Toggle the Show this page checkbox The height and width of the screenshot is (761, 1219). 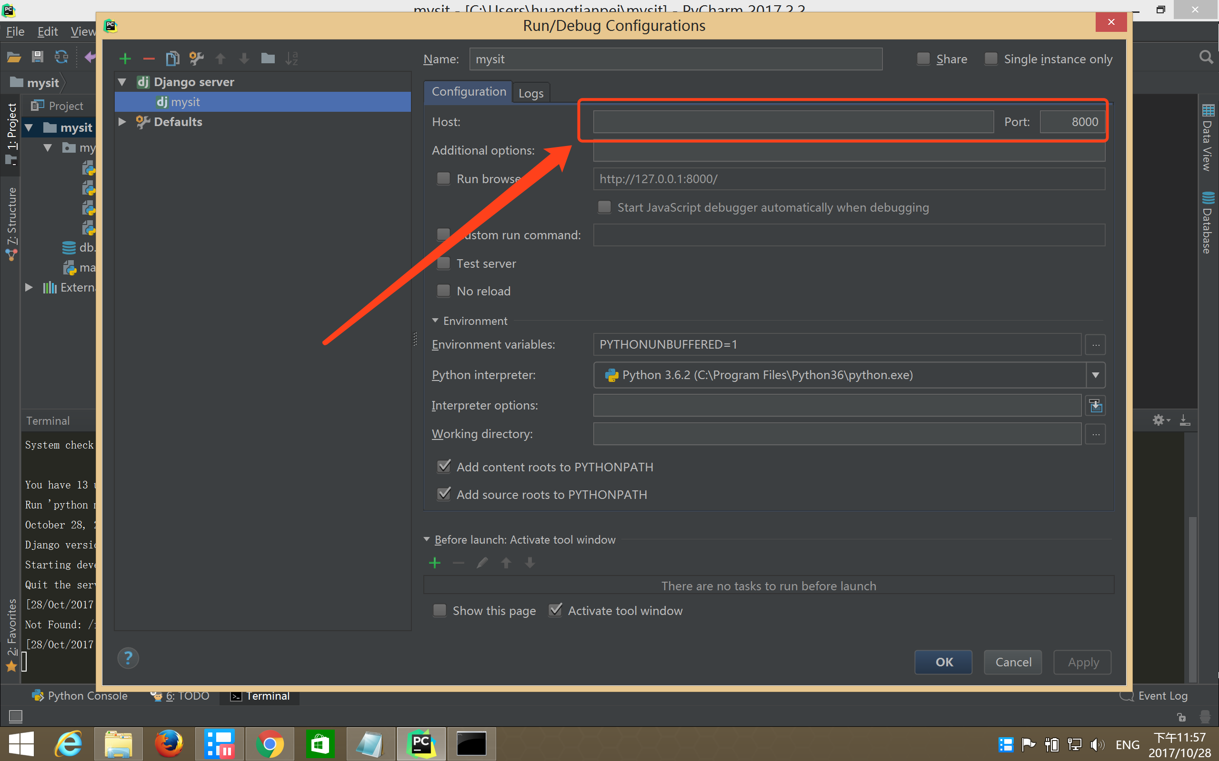tap(439, 611)
